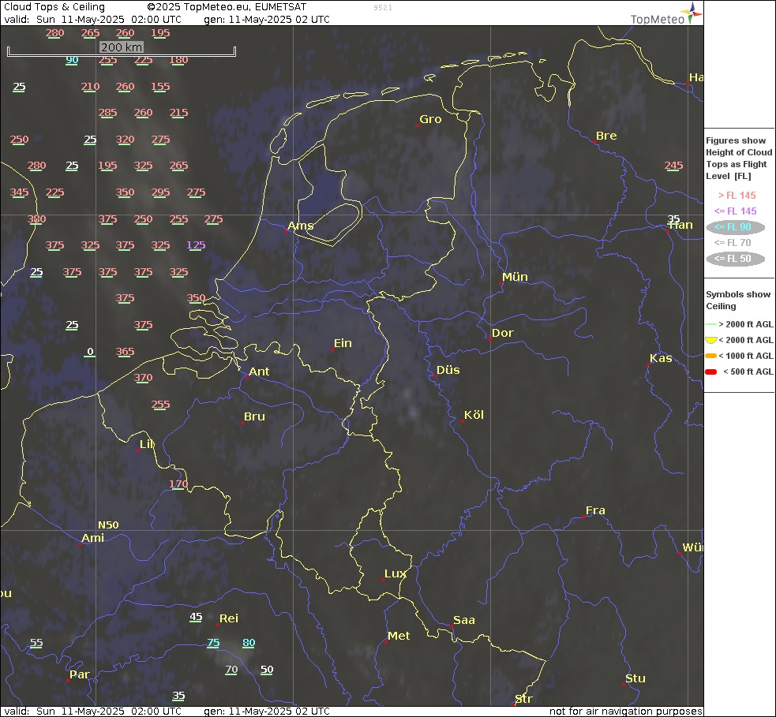Click the Frankfurt 'Fra' city label
776x717 pixels.
[595, 510]
